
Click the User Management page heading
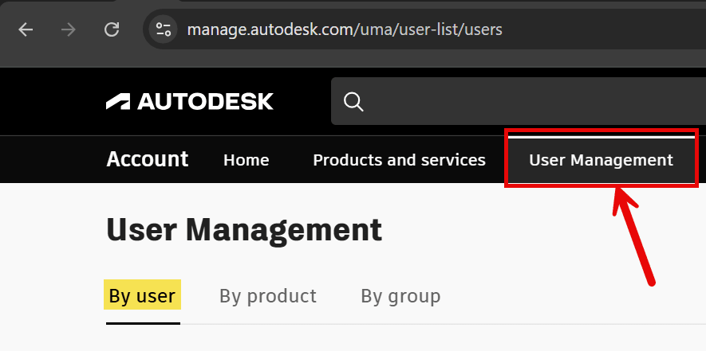click(244, 230)
